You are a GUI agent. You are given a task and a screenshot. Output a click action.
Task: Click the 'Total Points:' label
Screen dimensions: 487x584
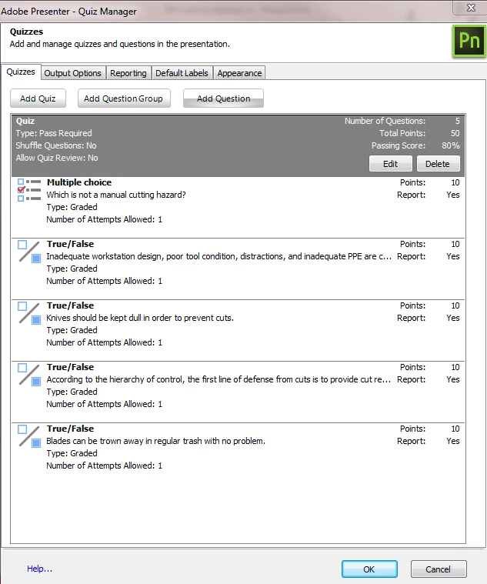402,133
